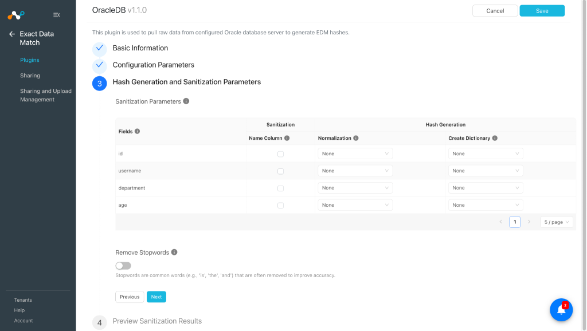Enable the Remove Stopwords toggle
The image size is (587, 331).
pyautogui.click(x=123, y=266)
